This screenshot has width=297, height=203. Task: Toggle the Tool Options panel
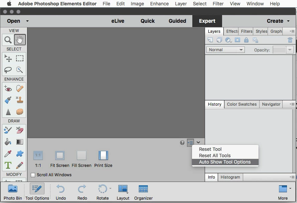pyautogui.click(x=37, y=192)
